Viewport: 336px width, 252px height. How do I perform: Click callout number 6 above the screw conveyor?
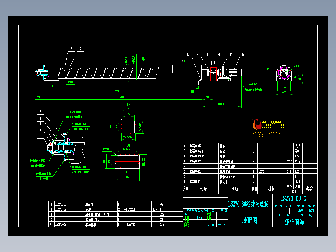point(71,49)
